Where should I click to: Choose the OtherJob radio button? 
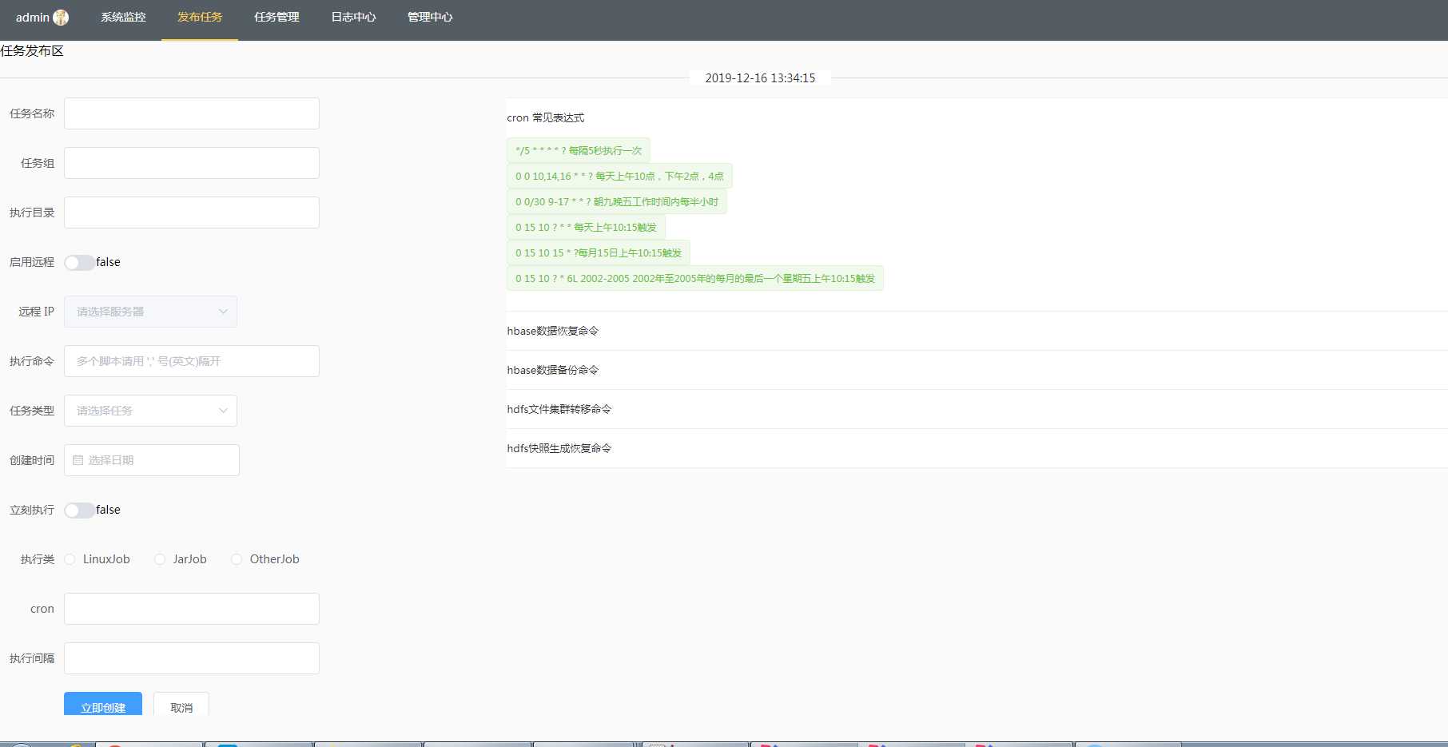click(x=237, y=559)
